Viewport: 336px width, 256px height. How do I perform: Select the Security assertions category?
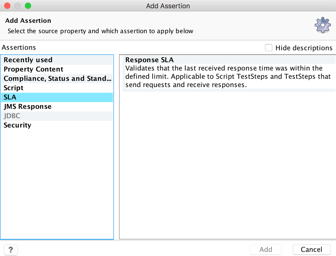coord(17,125)
